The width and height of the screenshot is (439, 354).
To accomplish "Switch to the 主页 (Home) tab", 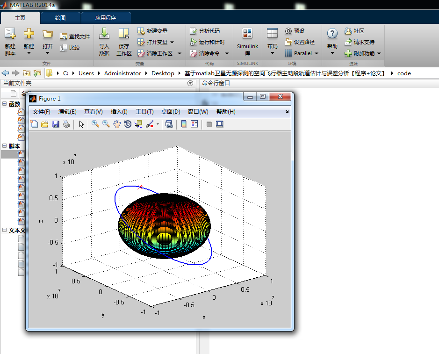I will click(20, 18).
